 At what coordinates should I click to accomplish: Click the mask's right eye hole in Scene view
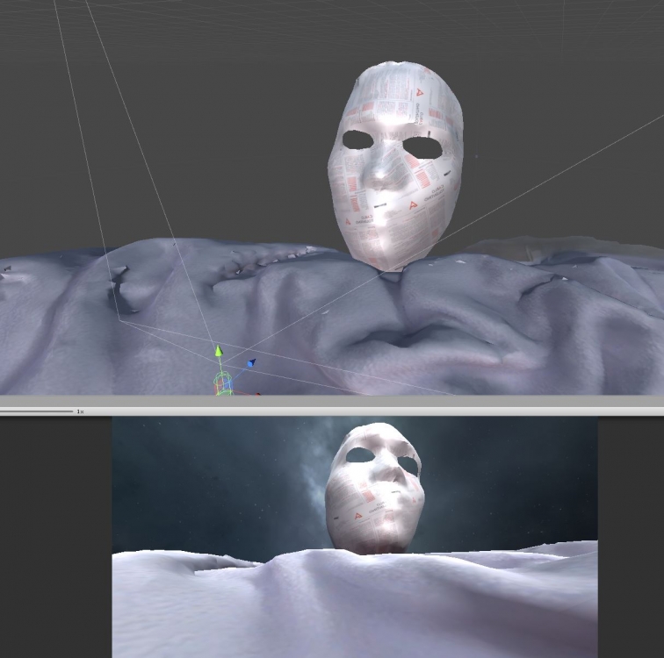[424, 148]
